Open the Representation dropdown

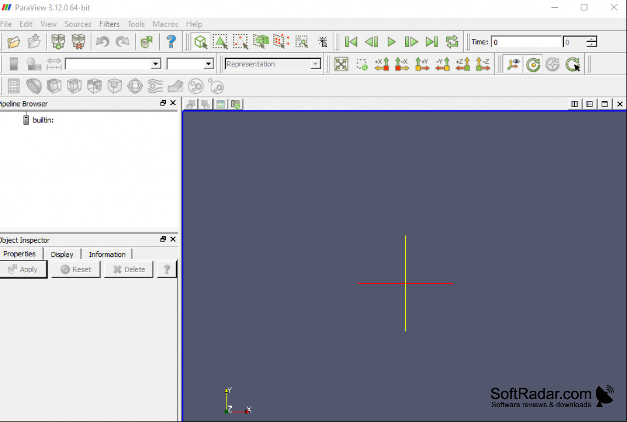pos(273,64)
